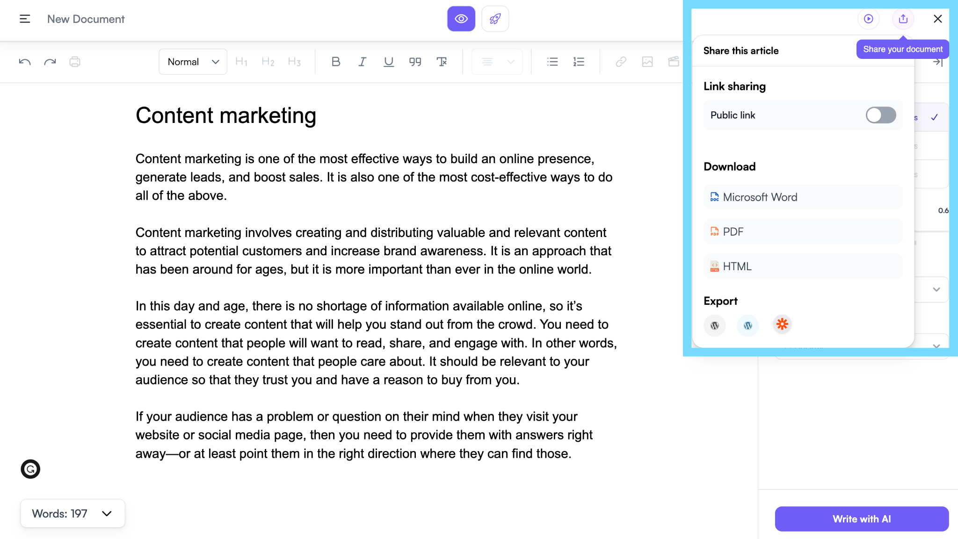Enable the Public link switch
The image size is (958, 539).
click(x=880, y=115)
